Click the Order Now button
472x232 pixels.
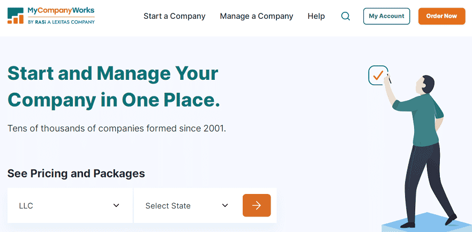click(x=441, y=16)
